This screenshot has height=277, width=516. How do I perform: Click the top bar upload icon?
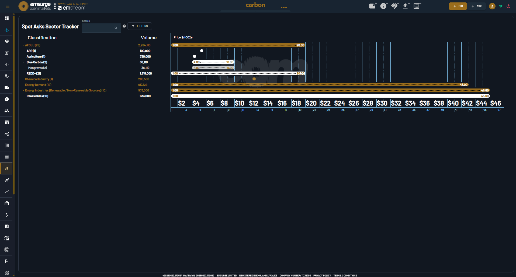pos(406,6)
